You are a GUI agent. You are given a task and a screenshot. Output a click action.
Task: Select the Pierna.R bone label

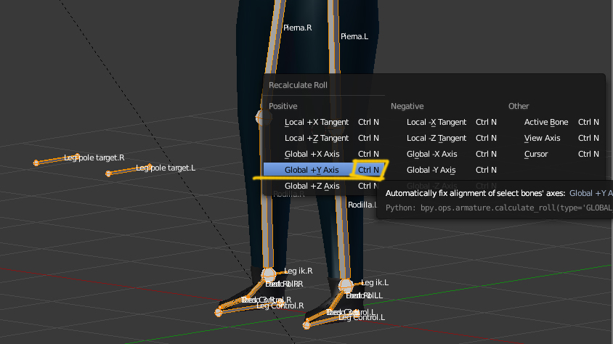297,28
